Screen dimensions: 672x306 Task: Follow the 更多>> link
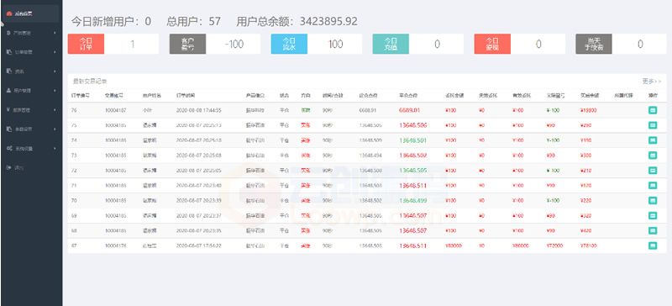tap(652, 81)
